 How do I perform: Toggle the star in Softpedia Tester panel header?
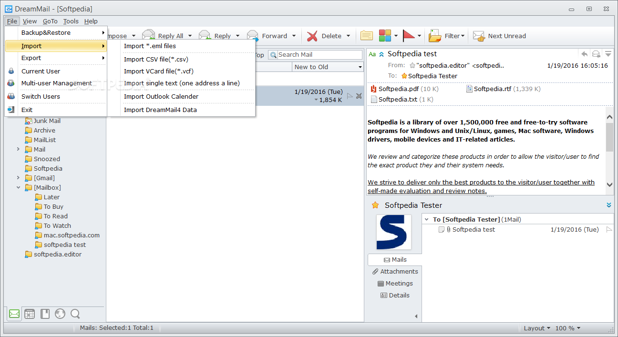tap(375, 205)
